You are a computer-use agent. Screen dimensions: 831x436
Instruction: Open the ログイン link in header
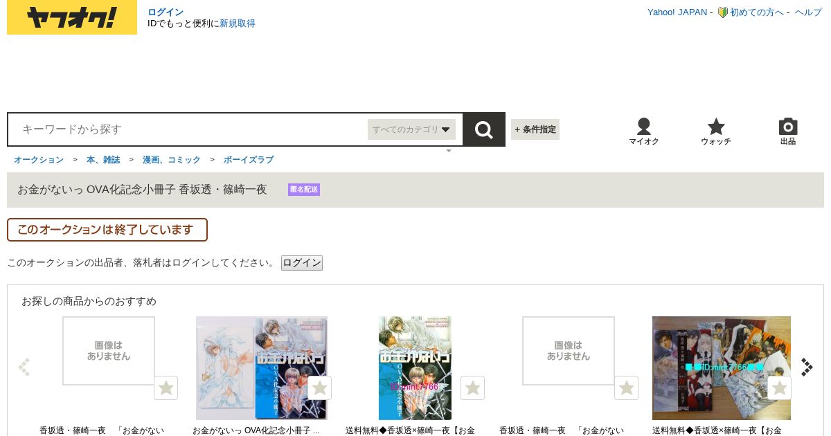click(166, 12)
